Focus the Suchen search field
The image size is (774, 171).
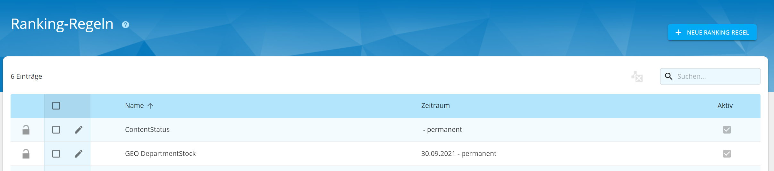(x=710, y=76)
